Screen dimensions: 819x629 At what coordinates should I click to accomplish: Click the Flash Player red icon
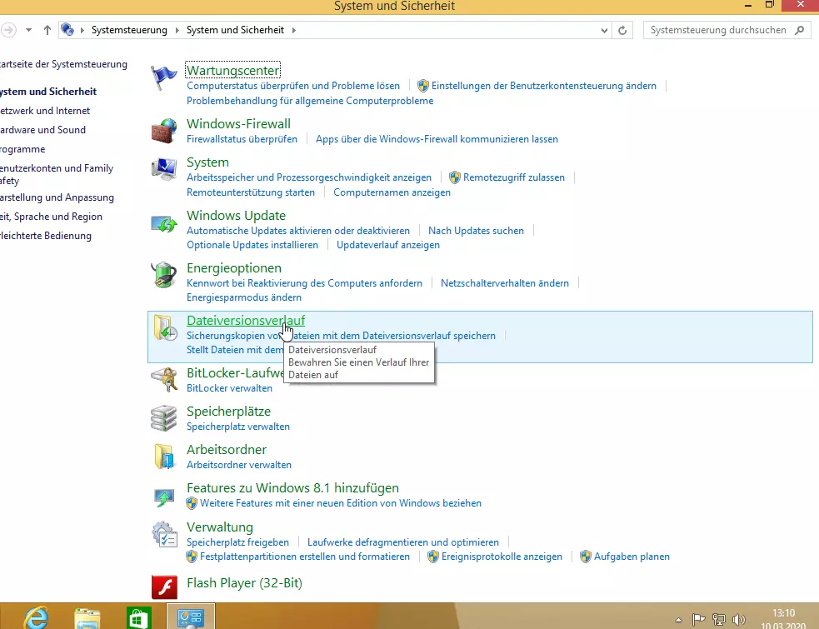164,587
